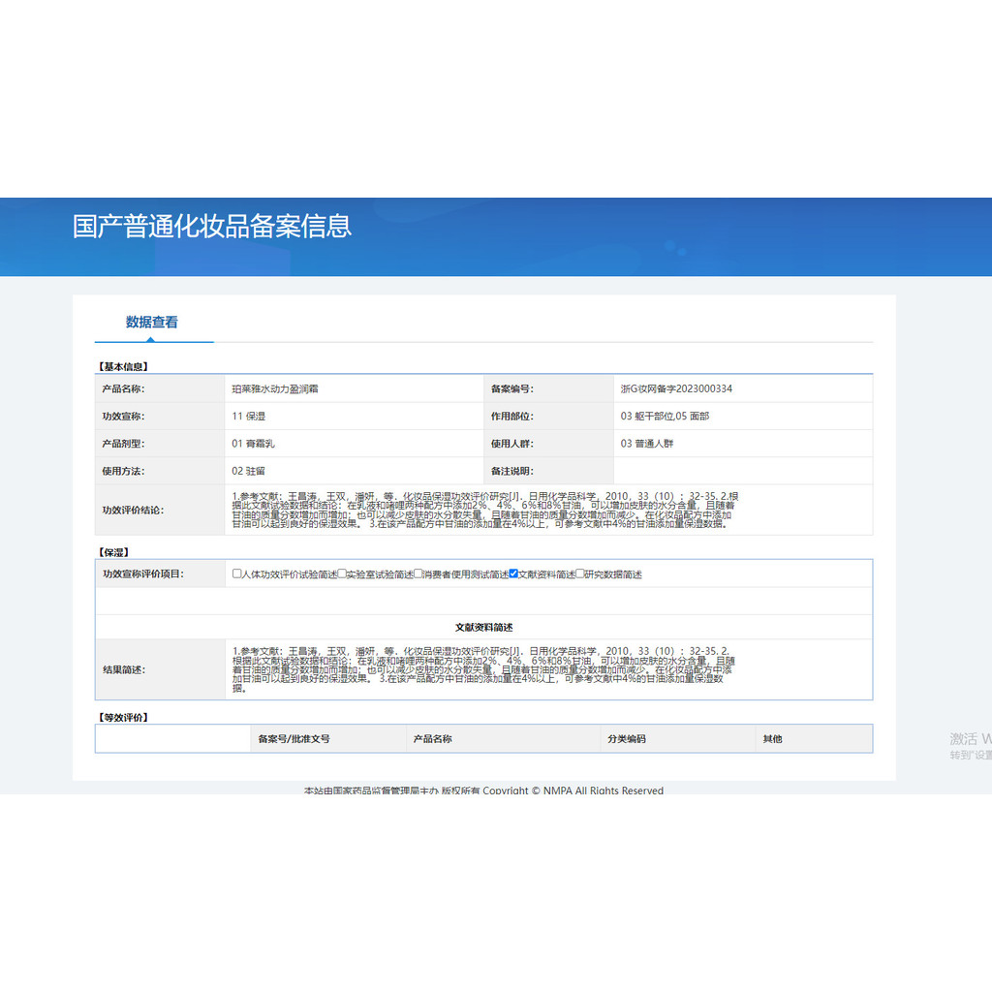Select the 研究数据简述 checkbox
Viewport: 992px width, 992px height.
(x=580, y=573)
